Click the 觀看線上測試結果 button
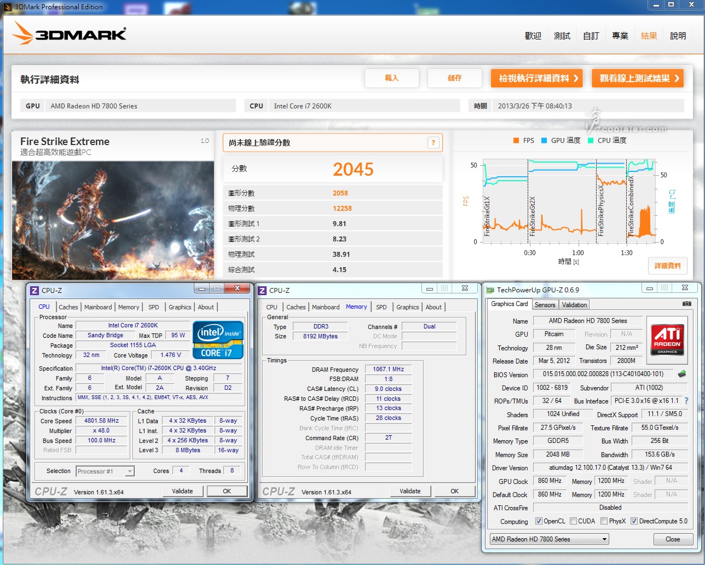 click(638, 78)
